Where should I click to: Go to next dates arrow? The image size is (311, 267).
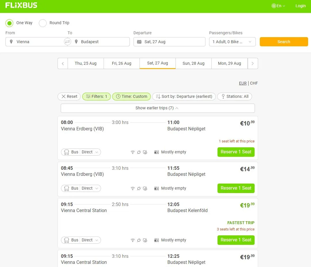click(253, 64)
